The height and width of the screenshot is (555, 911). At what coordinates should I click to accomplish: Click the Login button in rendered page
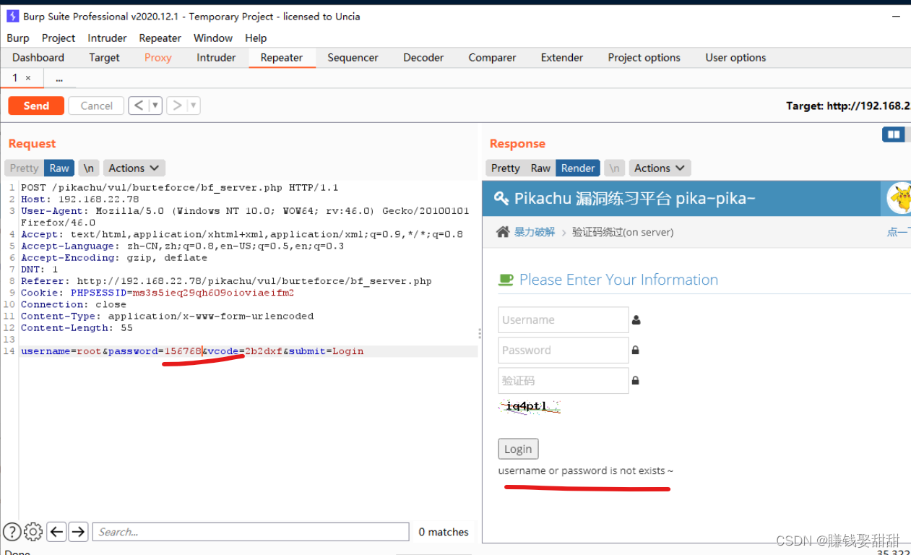[x=518, y=449]
